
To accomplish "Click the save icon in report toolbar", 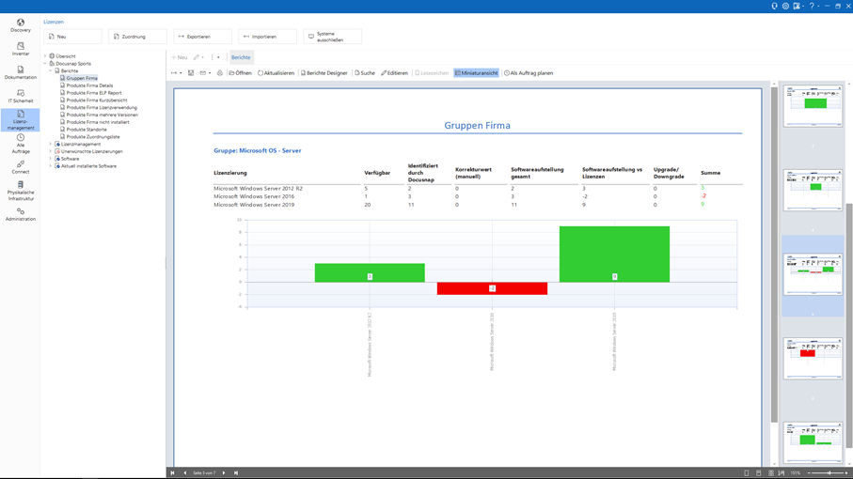I will tap(191, 73).
